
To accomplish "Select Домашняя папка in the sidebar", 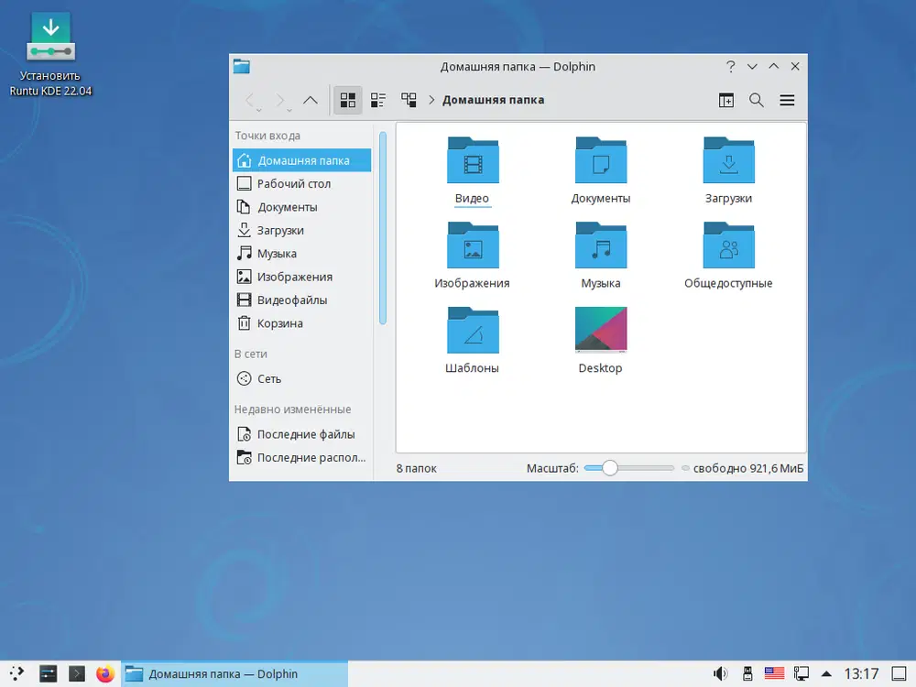I will (302, 160).
